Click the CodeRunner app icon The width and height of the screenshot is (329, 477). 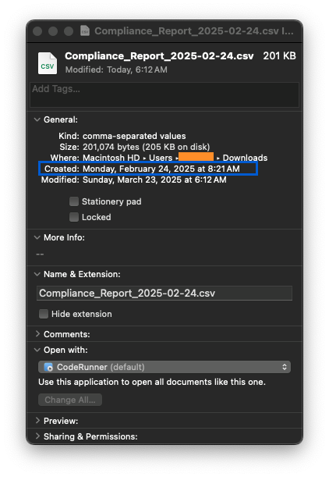[x=48, y=367]
